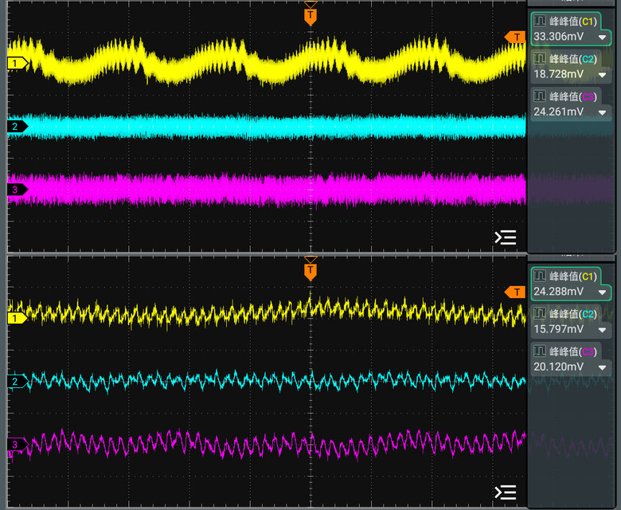Select channel 2 cyan marker in lower panel
621x510 pixels.
pyautogui.click(x=18, y=381)
